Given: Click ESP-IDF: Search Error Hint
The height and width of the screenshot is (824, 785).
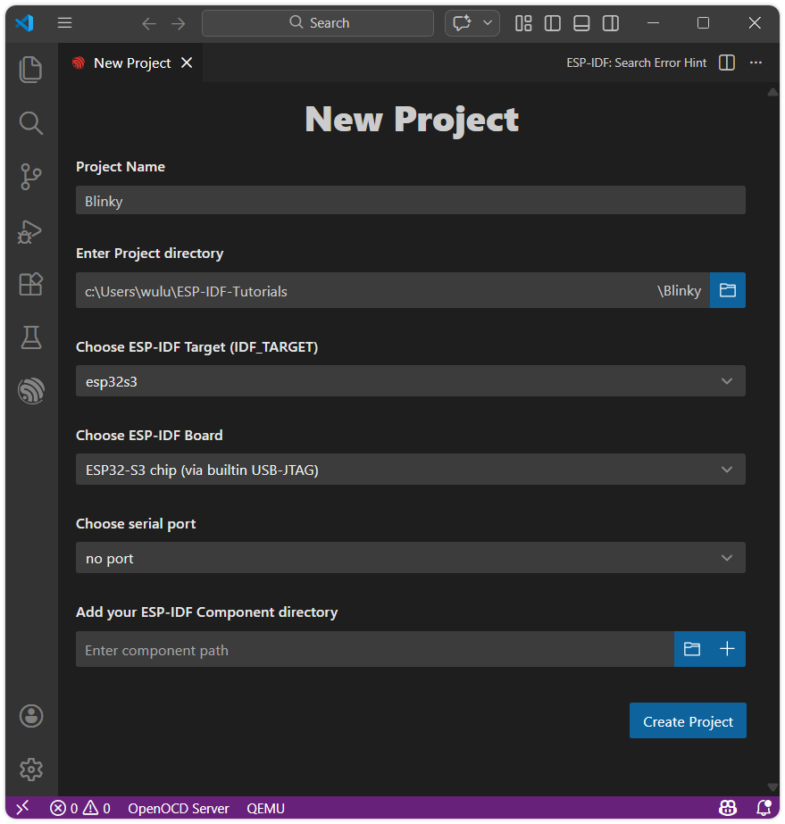Looking at the screenshot, I should [636, 62].
